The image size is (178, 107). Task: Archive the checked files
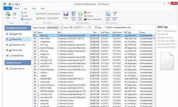point(88,16)
